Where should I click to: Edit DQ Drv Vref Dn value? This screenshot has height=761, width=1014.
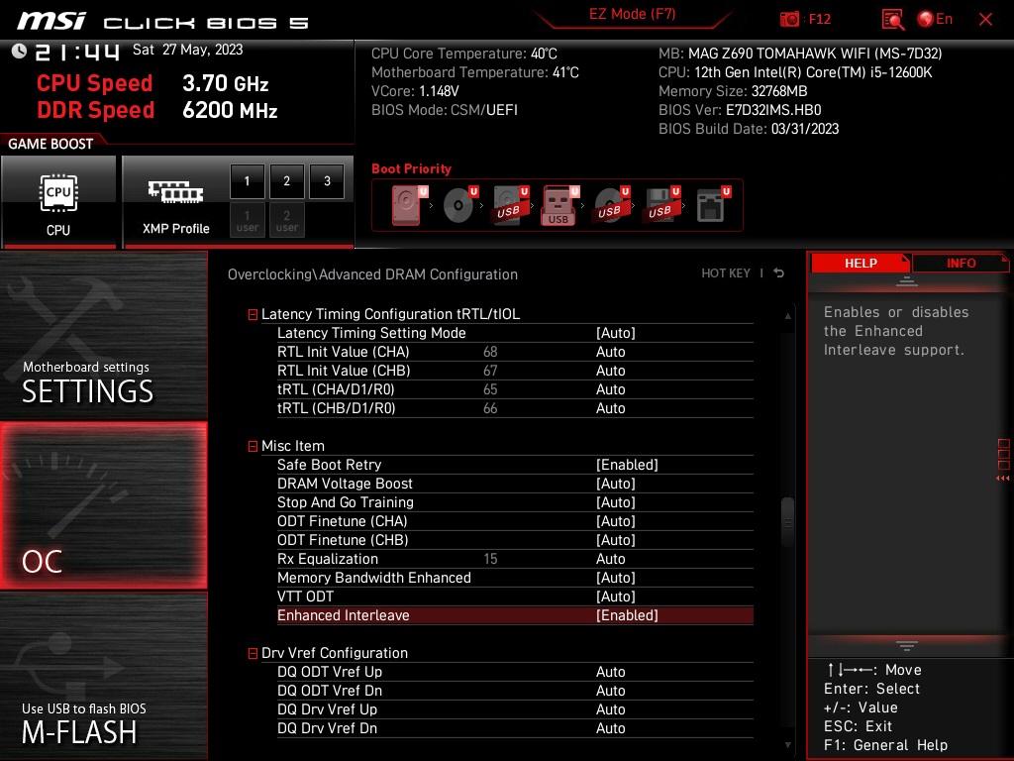coord(610,728)
